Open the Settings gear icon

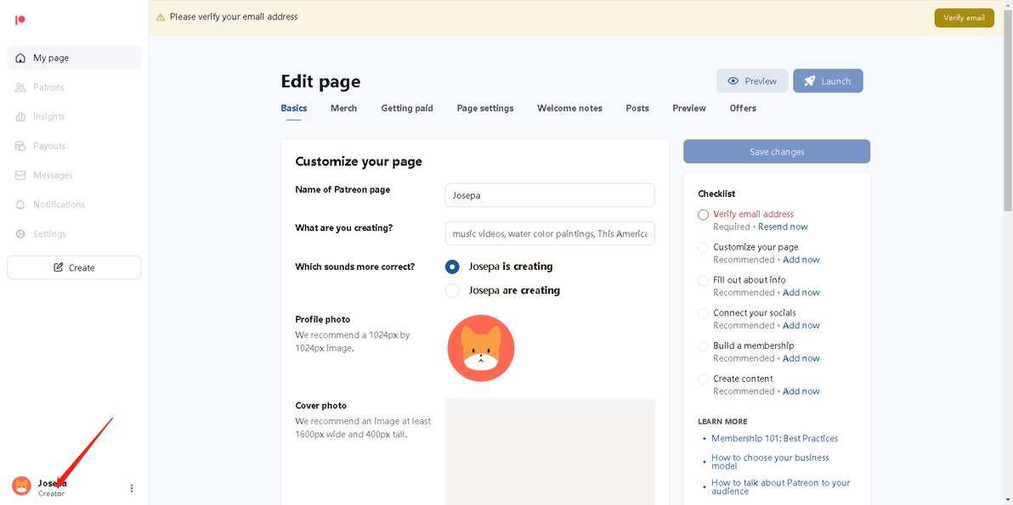(x=20, y=234)
